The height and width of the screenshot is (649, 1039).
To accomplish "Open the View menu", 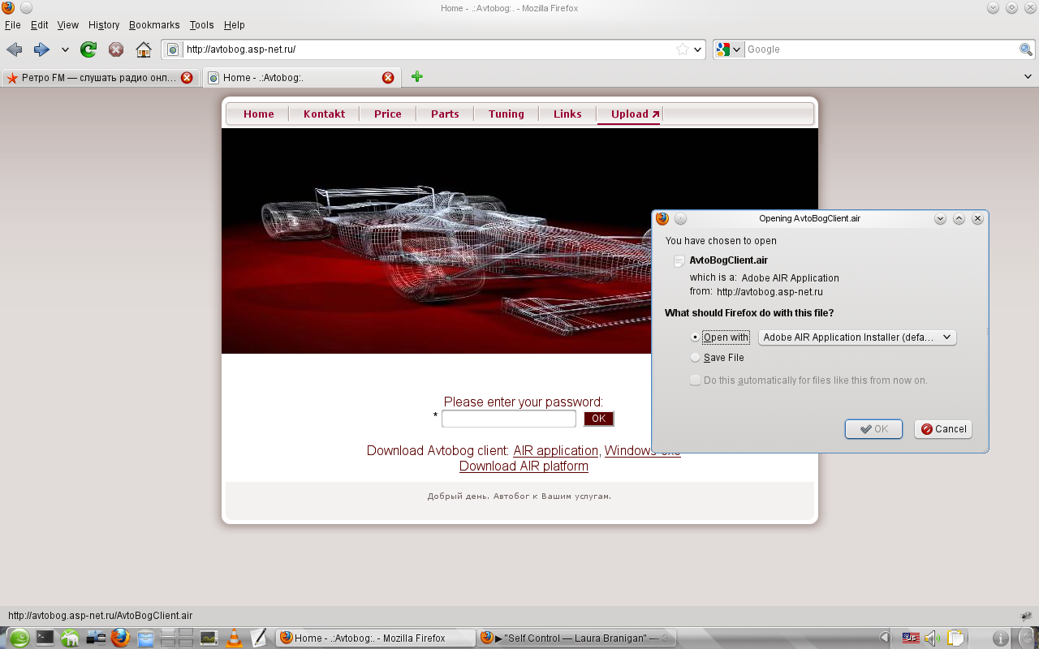I will pyautogui.click(x=68, y=25).
